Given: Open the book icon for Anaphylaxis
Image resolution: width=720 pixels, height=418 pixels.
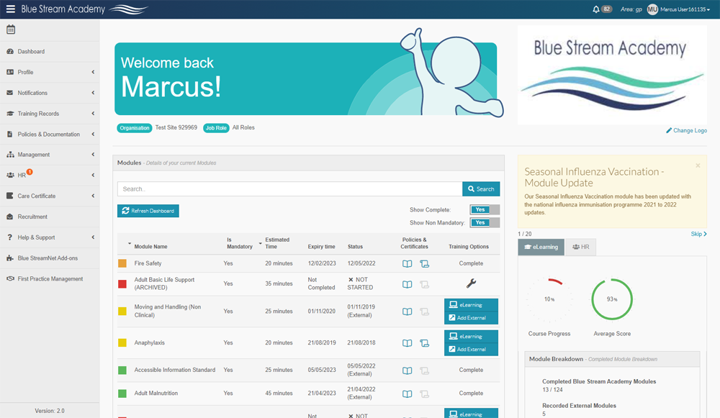Looking at the screenshot, I should pos(407,343).
